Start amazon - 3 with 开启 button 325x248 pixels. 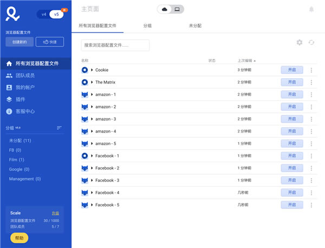coord(292,119)
